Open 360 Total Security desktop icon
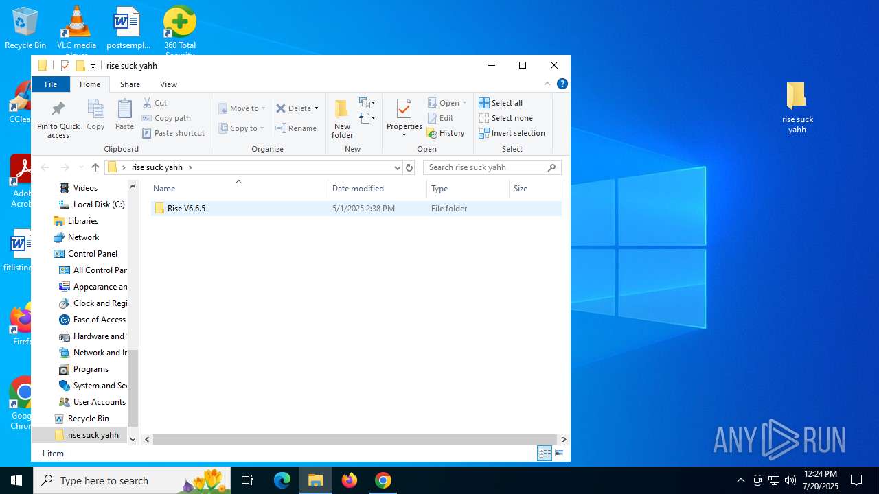 coord(180,30)
